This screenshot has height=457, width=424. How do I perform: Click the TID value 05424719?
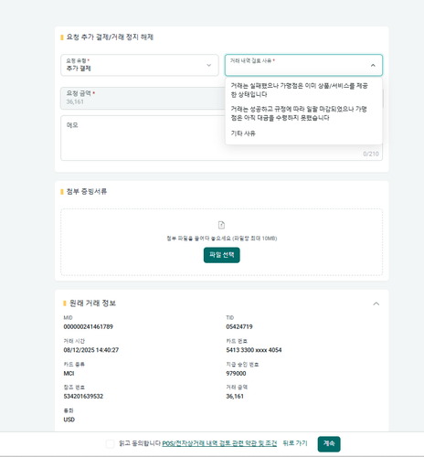pos(239,326)
